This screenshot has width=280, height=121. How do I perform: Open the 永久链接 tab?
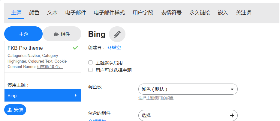pos(200,13)
